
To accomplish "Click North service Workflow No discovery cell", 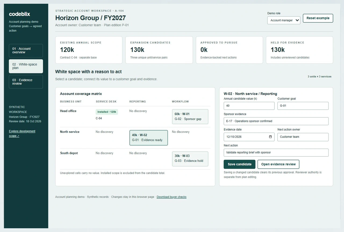I will 181,132.
